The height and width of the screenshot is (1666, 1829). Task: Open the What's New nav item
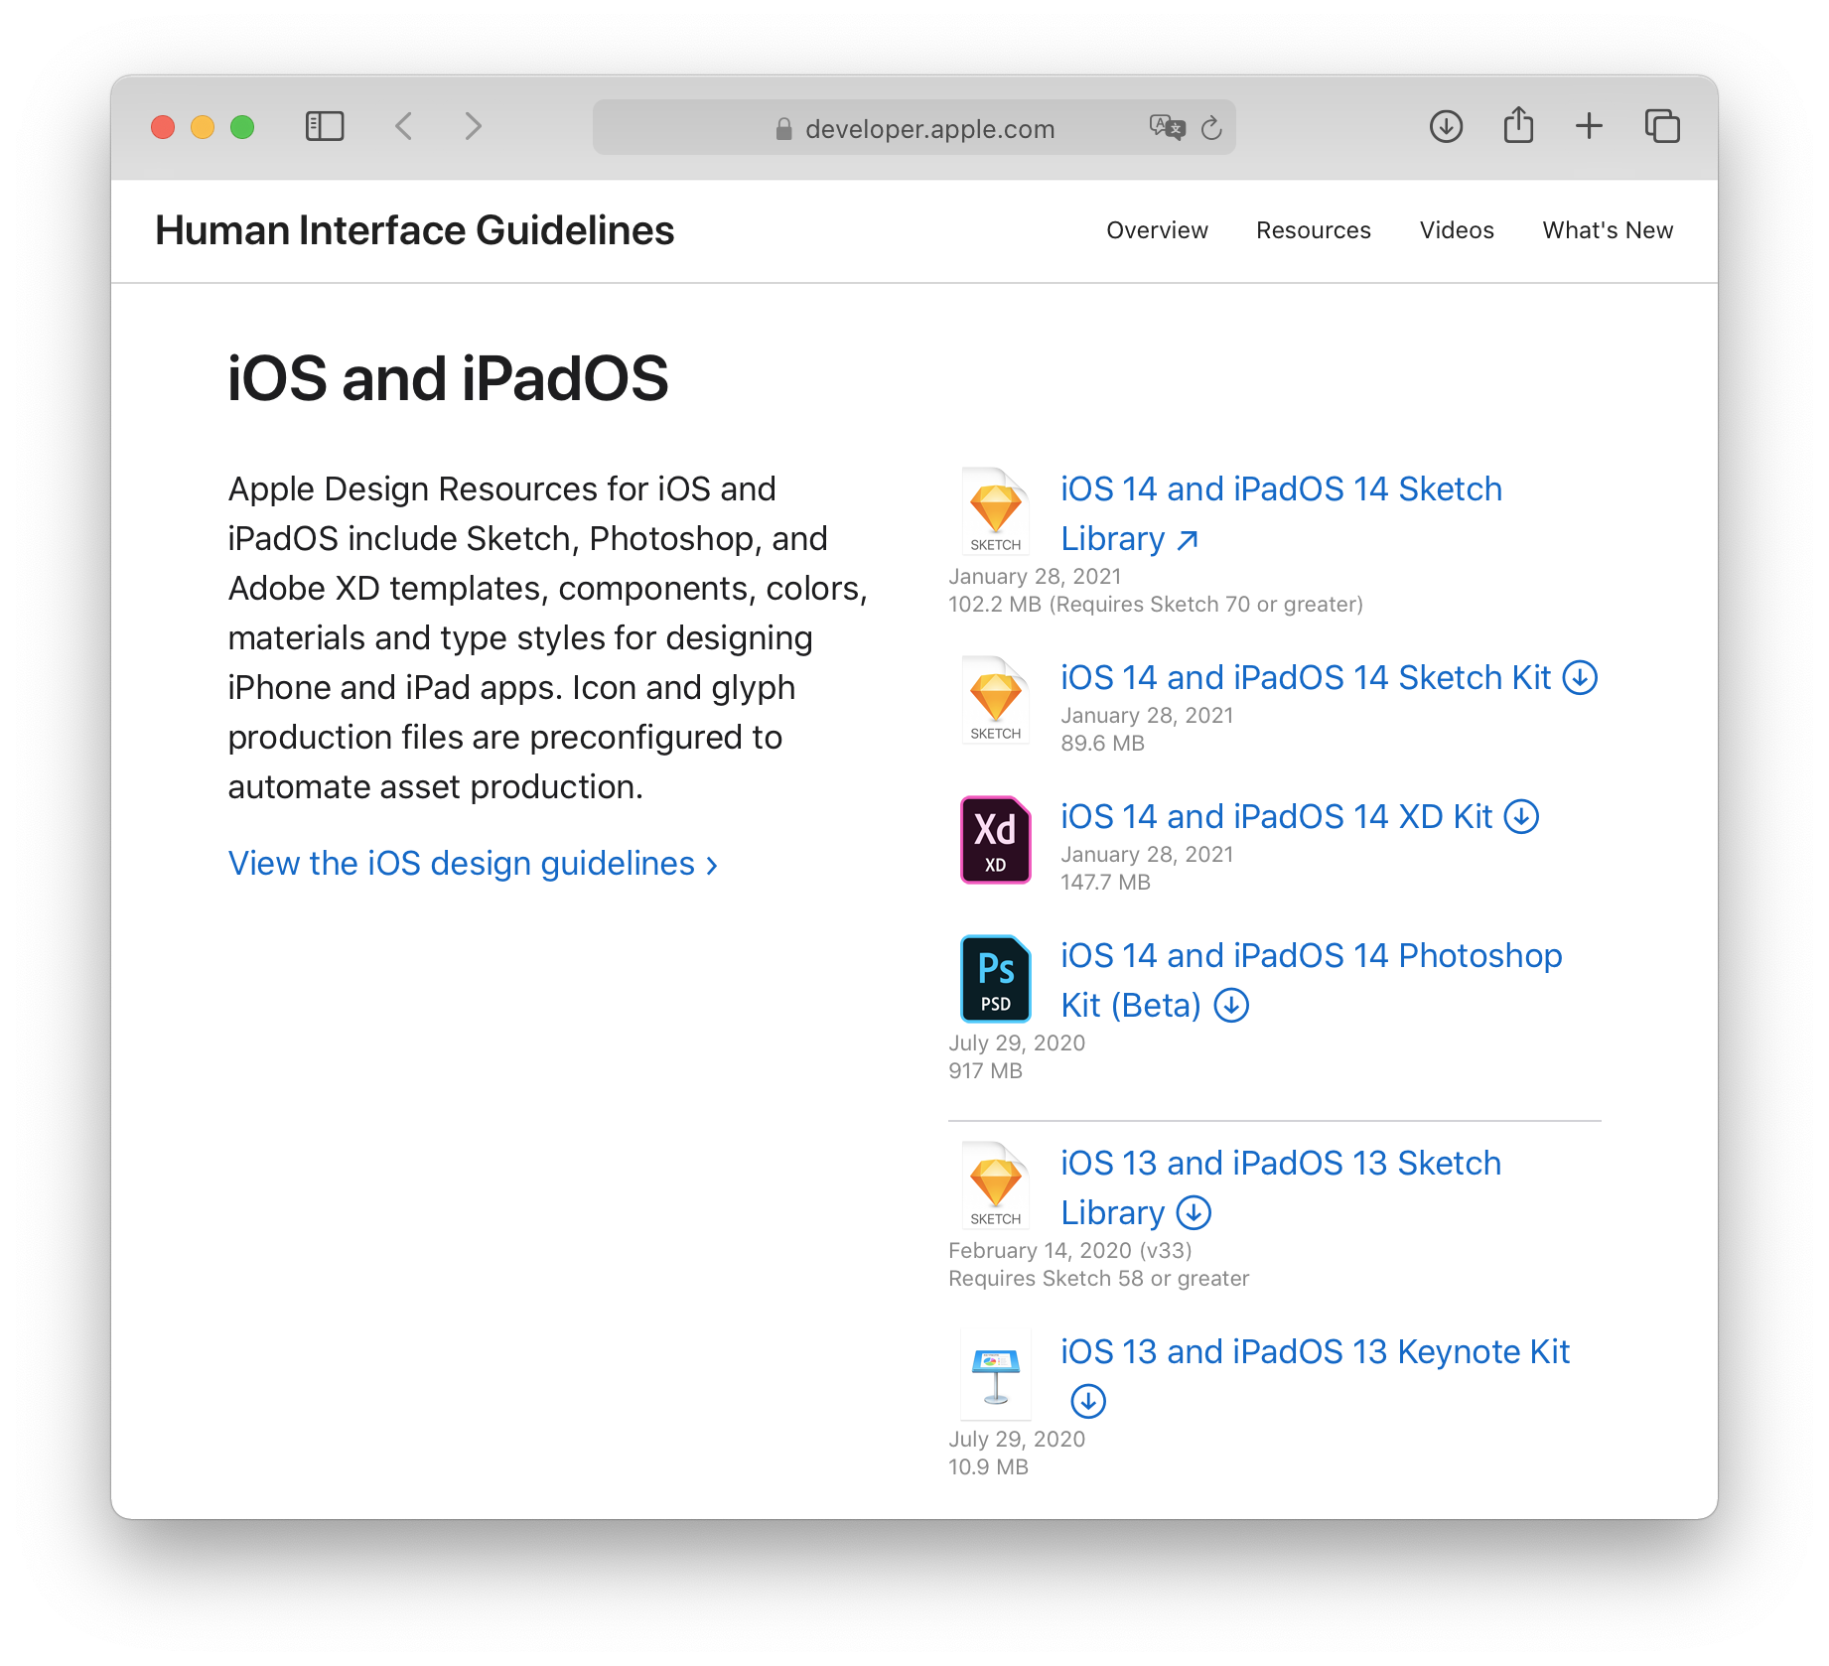click(x=1607, y=230)
